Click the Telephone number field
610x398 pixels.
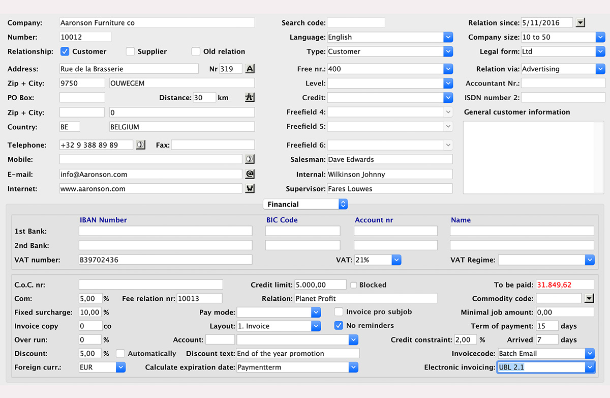96,145
